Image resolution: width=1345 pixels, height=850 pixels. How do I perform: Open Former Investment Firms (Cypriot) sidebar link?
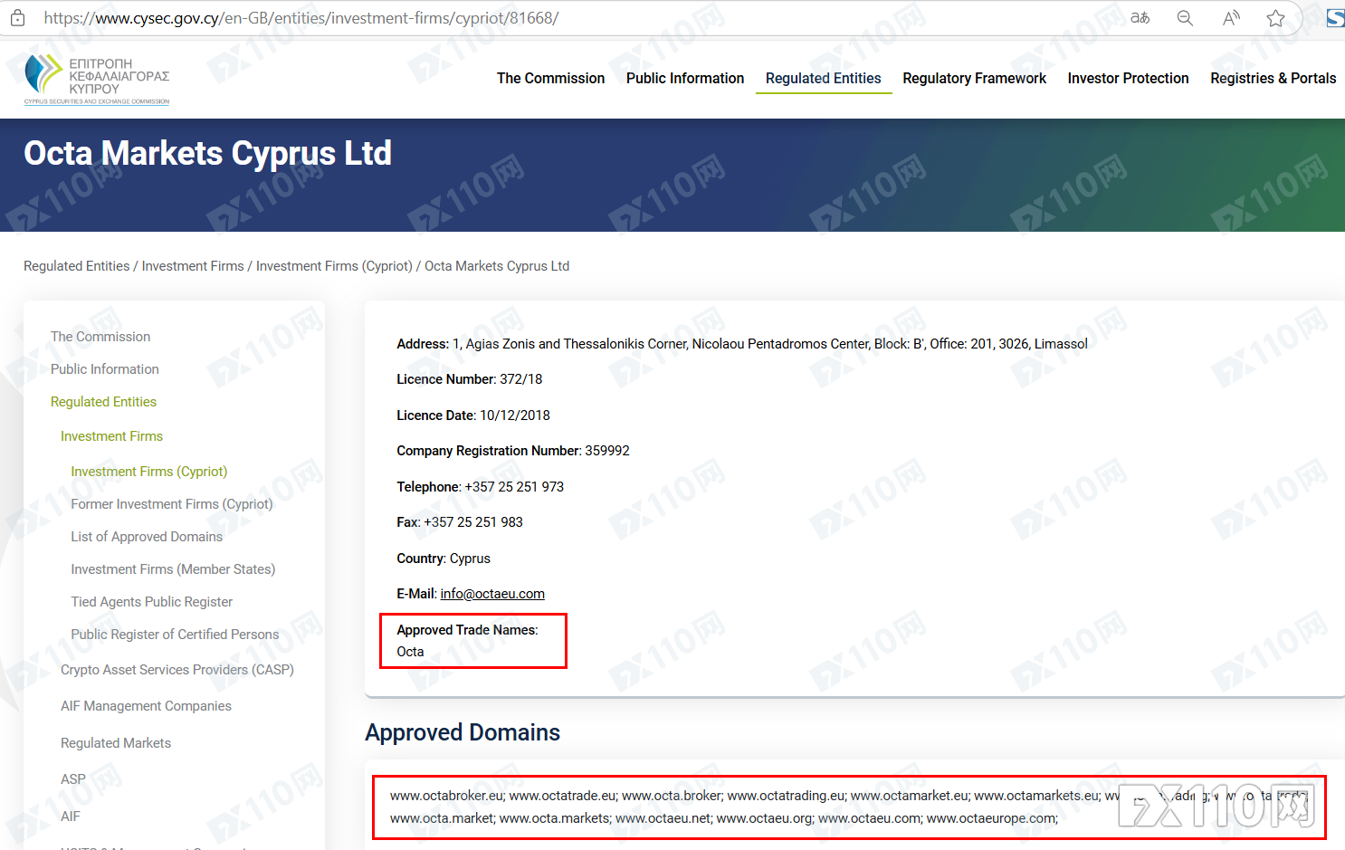tap(172, 504)
